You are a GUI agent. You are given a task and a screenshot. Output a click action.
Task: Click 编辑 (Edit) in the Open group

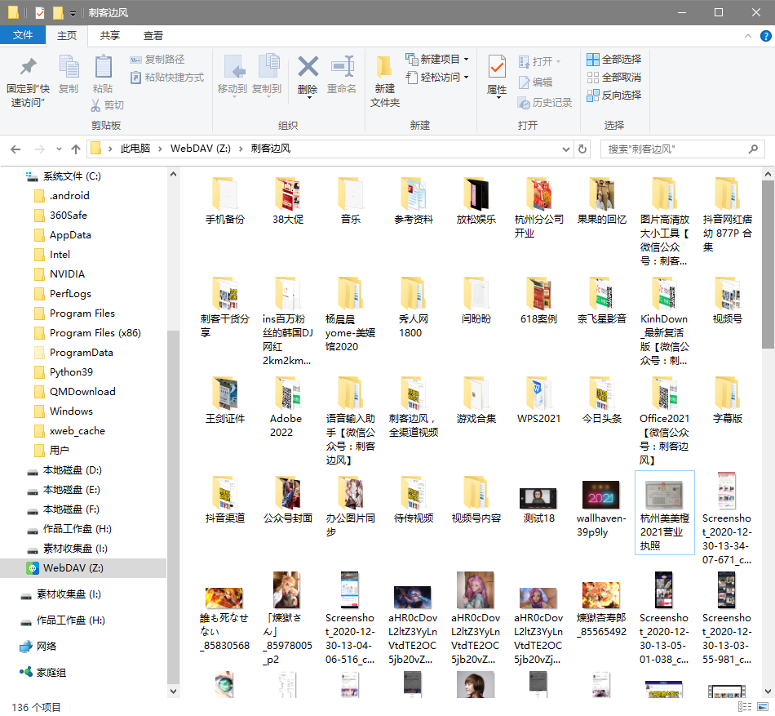(535, 82)
